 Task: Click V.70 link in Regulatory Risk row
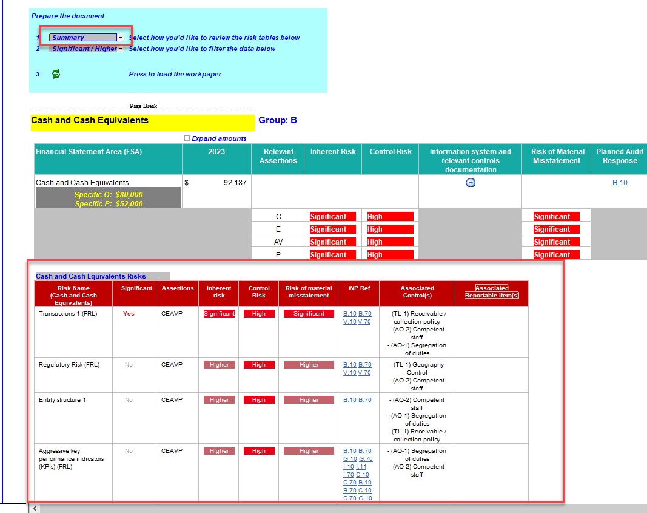pyautogui.click(x=364, y=373)
